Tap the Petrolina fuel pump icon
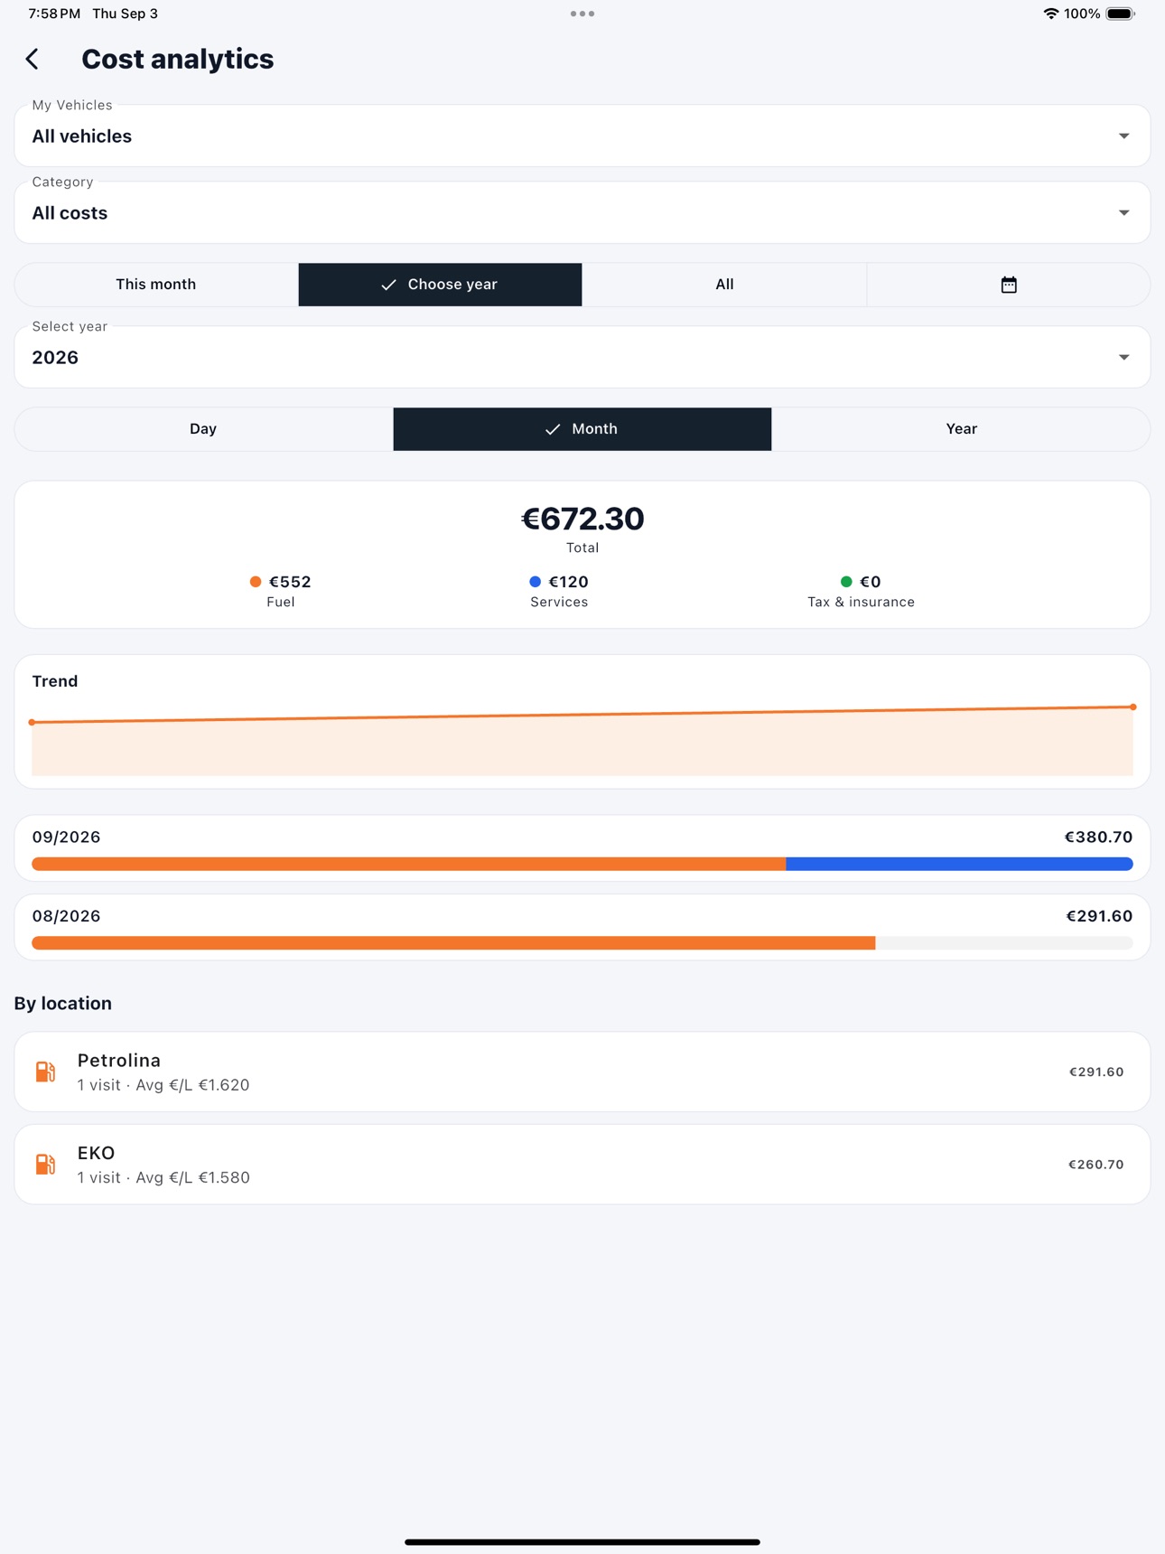 pyautogui.click(x=45, y=1072)
